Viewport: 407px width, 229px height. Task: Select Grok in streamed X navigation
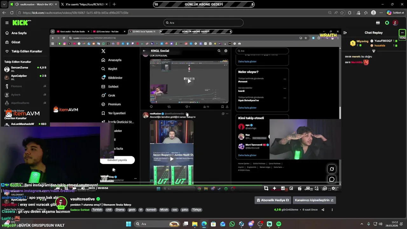click(x=108, y=95)
